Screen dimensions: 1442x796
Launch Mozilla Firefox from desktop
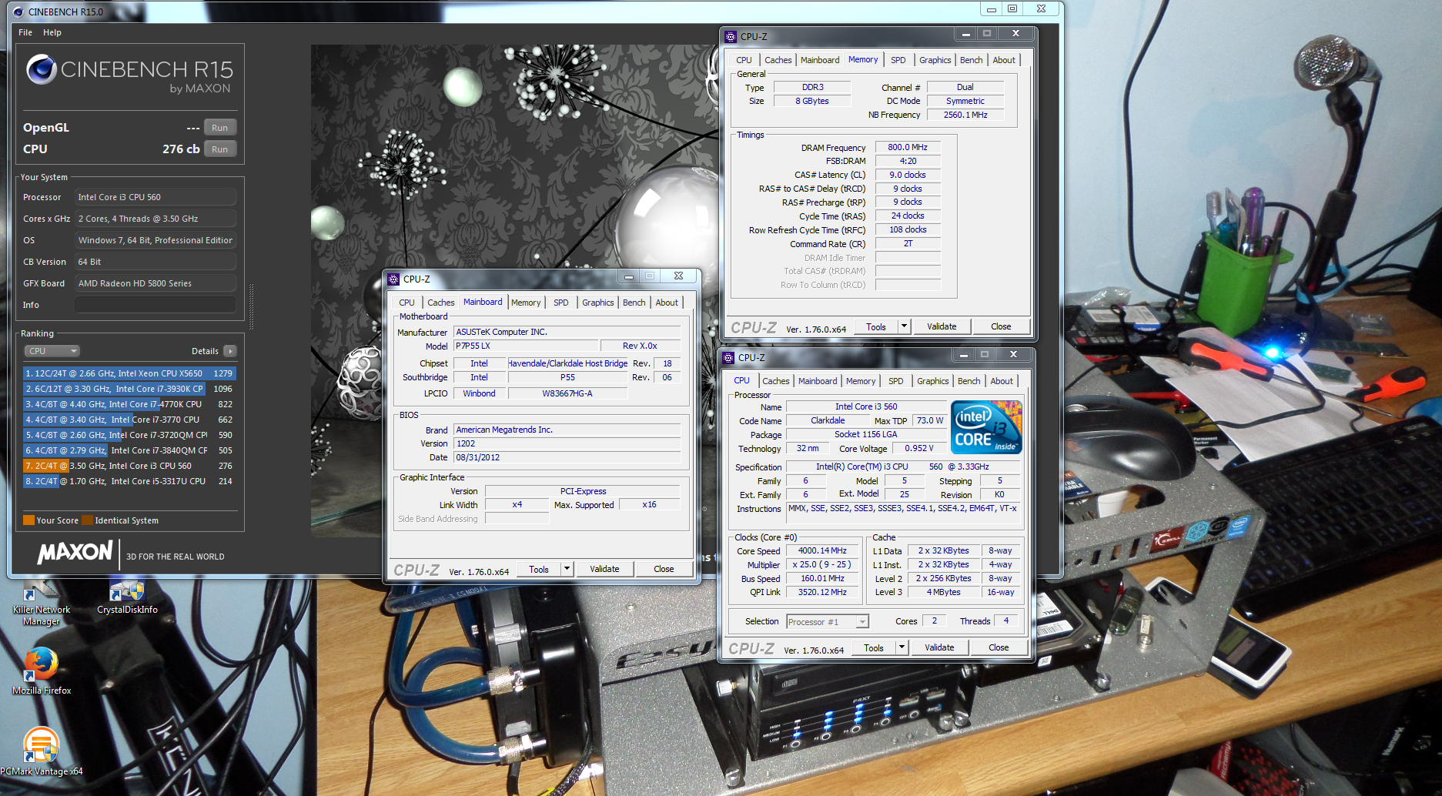(x=42, y=671)
